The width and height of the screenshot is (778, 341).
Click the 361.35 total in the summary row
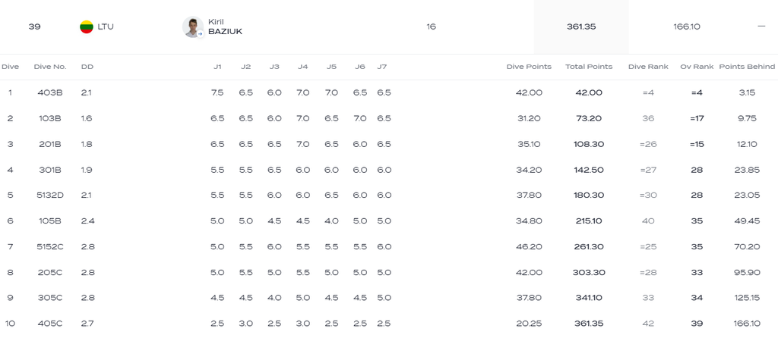point(581,27)
